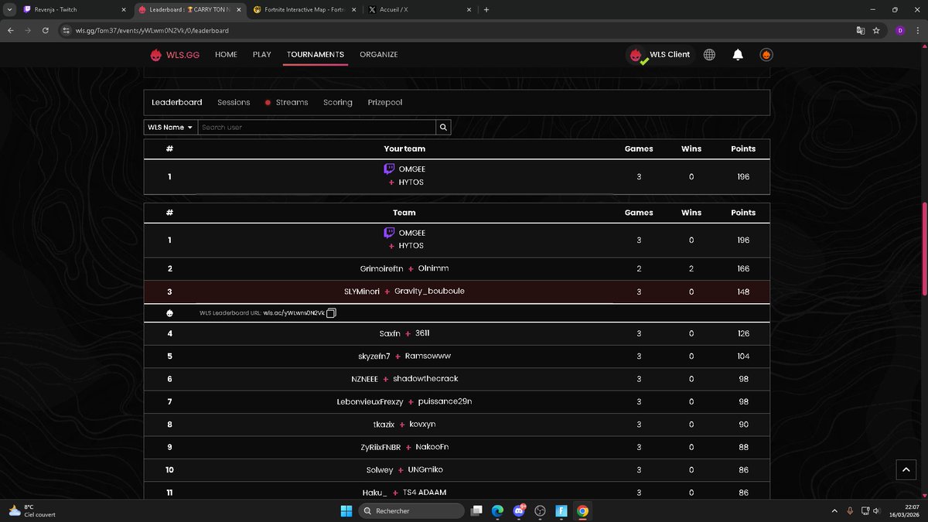This screenshot has width=928, height=522.
Task: Select the Leaderboard tab
Action: [x=176, y=102]
